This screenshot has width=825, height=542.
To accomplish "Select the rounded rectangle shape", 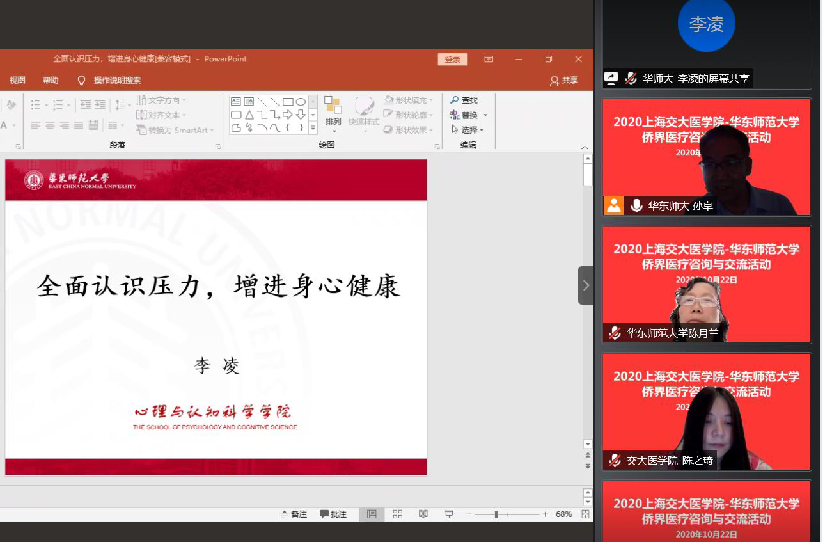I will (x=235, y=115).
